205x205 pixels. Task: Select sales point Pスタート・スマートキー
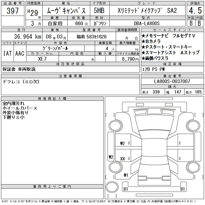click(x=167, y=47)
